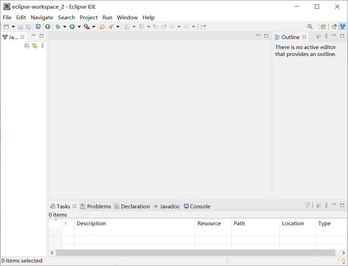Close the Ja... view tab
348x266 pixels.
[22, 37]
